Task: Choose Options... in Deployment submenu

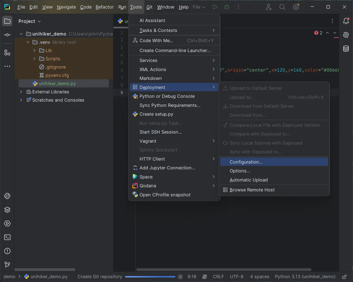Action: (x=274, y=171)
